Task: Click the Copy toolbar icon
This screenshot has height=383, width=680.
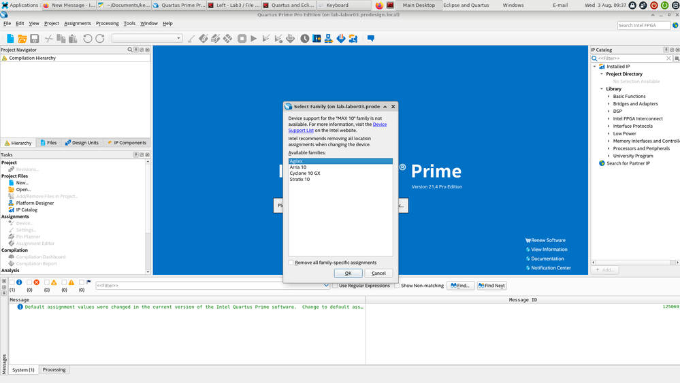Action: click(x=61, y=39)
